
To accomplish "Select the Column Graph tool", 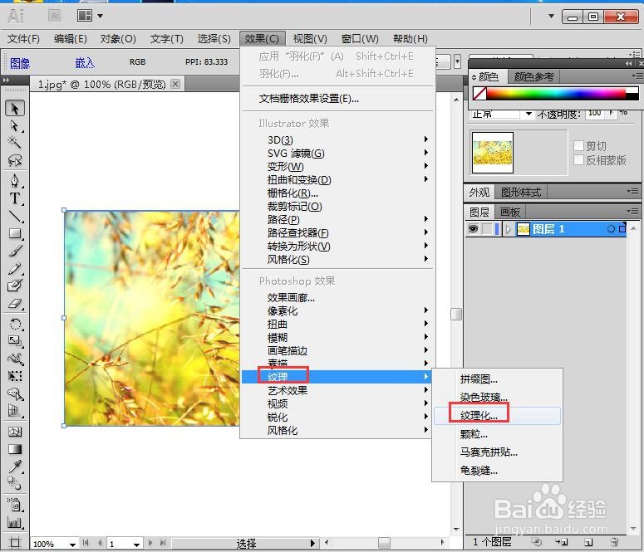I will click(15, 523).
